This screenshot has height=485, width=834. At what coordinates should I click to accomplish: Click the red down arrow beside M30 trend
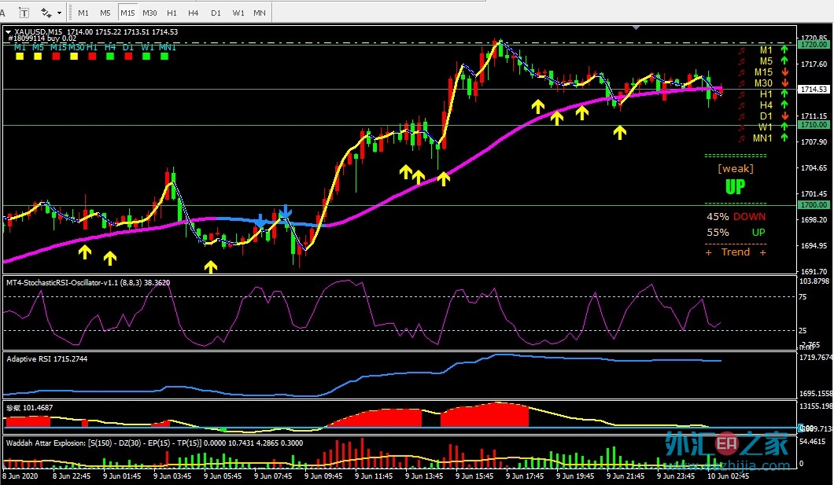coord(784,83)
